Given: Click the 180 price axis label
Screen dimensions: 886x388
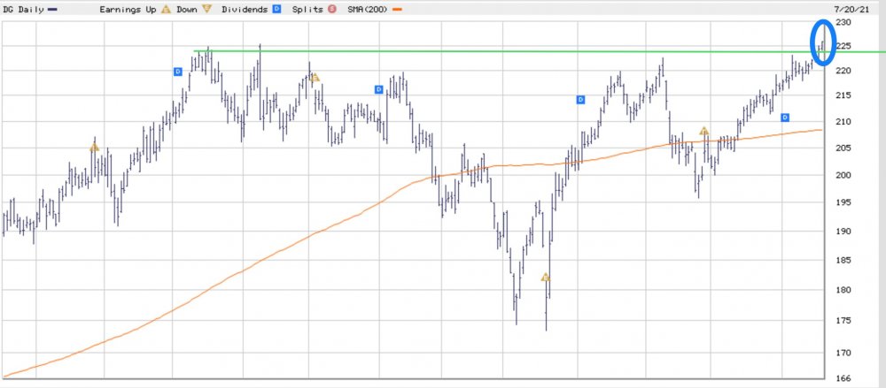Looking at the screenshot, I should click(x=843, y=290).
